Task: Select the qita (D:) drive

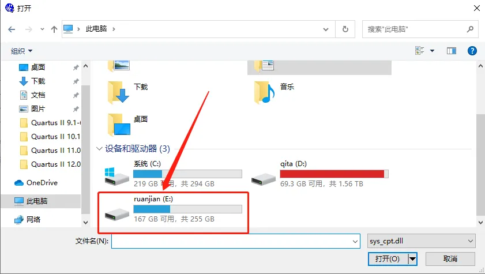Action: (x=319, y=174)
